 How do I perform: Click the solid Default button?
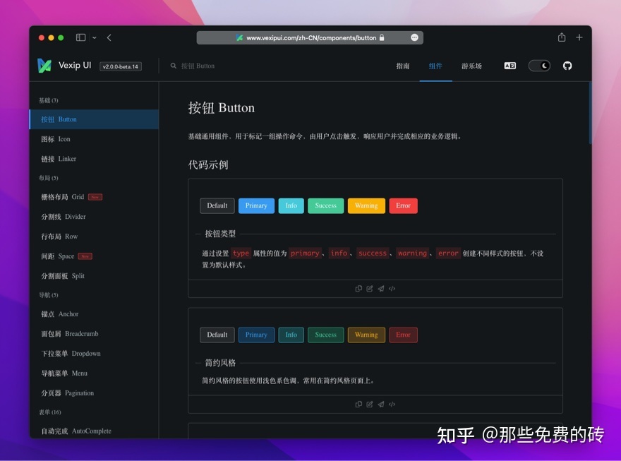[217, 206]
